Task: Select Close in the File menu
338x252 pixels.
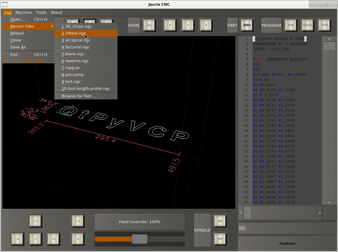Action: (29, 40)
